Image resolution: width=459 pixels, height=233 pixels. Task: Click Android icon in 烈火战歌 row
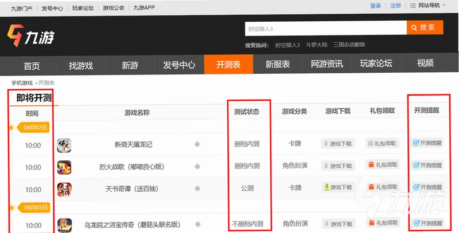click(x=197, y=167)
